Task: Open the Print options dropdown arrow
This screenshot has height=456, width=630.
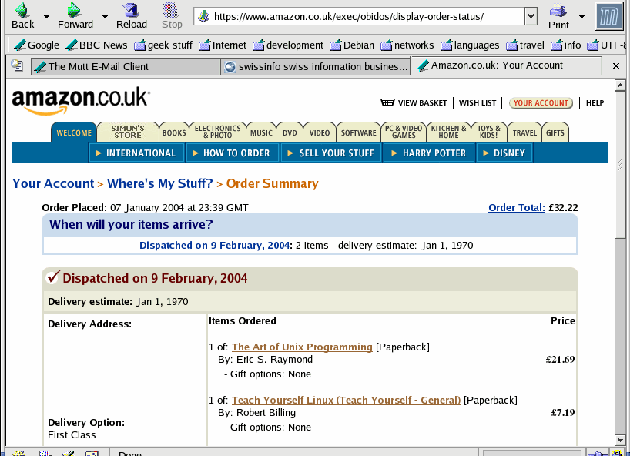Action: pos(581,17)
